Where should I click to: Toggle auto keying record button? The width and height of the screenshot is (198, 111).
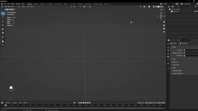[74, 103]
